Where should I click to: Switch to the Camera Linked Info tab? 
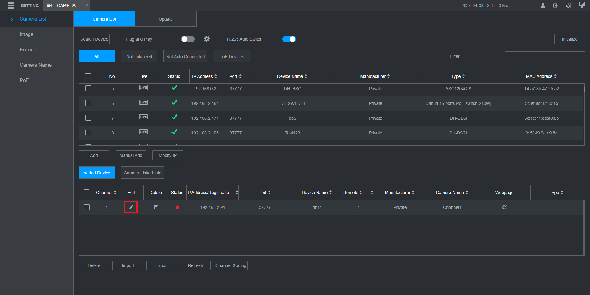[143, 173]
